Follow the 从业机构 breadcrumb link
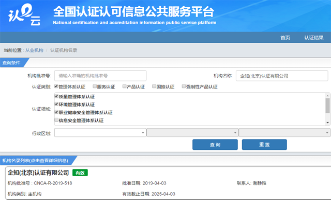 click(34, 50)
